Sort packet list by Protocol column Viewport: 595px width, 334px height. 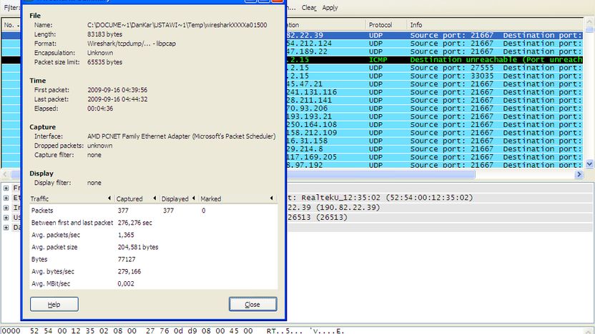pos(386,24)
